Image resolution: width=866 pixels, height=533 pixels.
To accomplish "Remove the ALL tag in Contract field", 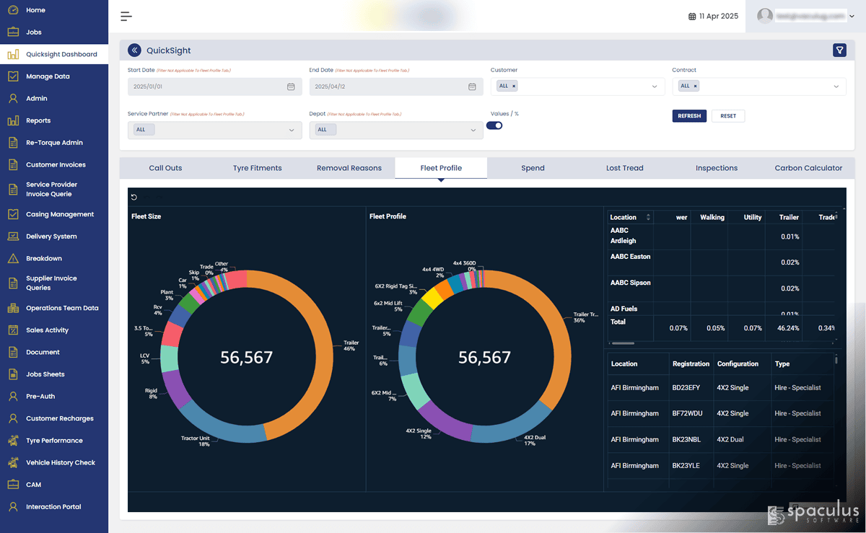I will (695, 86).
